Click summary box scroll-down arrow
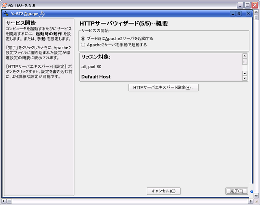This screenshot has width=260, height=205. click(245, 78)
